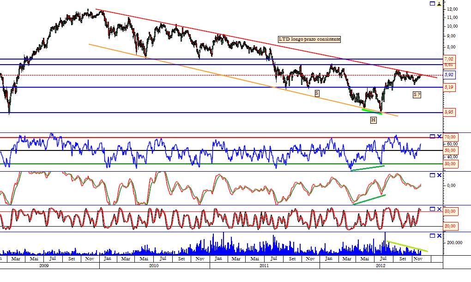Click the 20,00 stochastic level label
Viewport: 471px width, 282px height.
[x=451, y=226]
